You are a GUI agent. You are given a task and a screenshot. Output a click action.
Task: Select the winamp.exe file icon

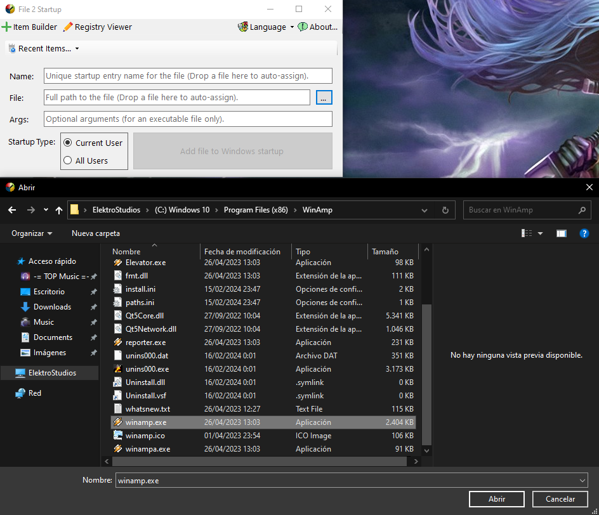pos(118,422)
